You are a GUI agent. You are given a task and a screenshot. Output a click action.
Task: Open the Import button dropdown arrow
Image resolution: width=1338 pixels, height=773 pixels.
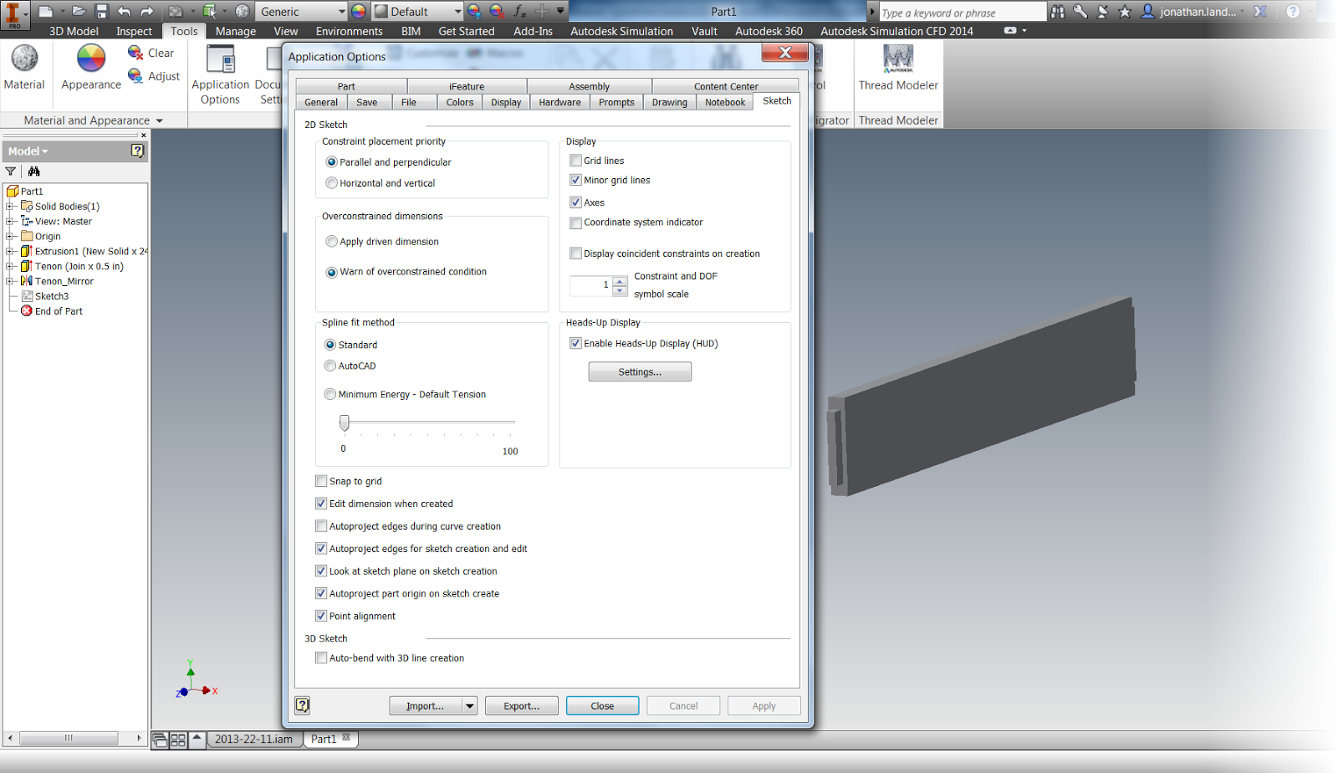[469, 706]
